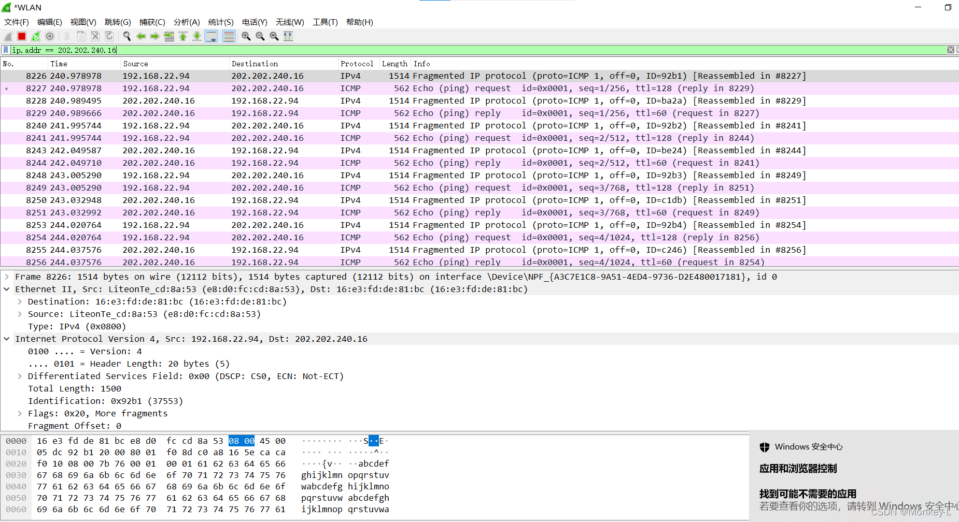
Task: Open the 跳转(G) menu
Action: (x=118, y=22)
